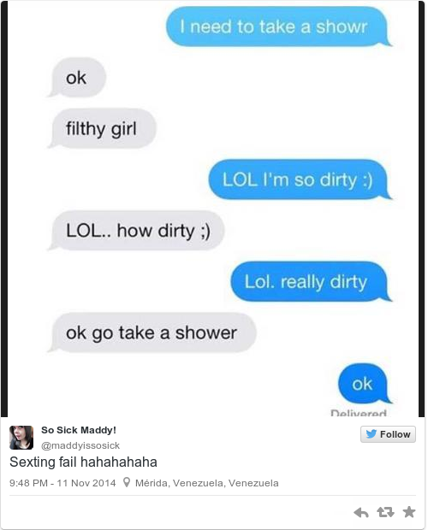
Task: Click the Twitter bird icon in Follow button
Action: pyautogui.click(x=372, y=434)
